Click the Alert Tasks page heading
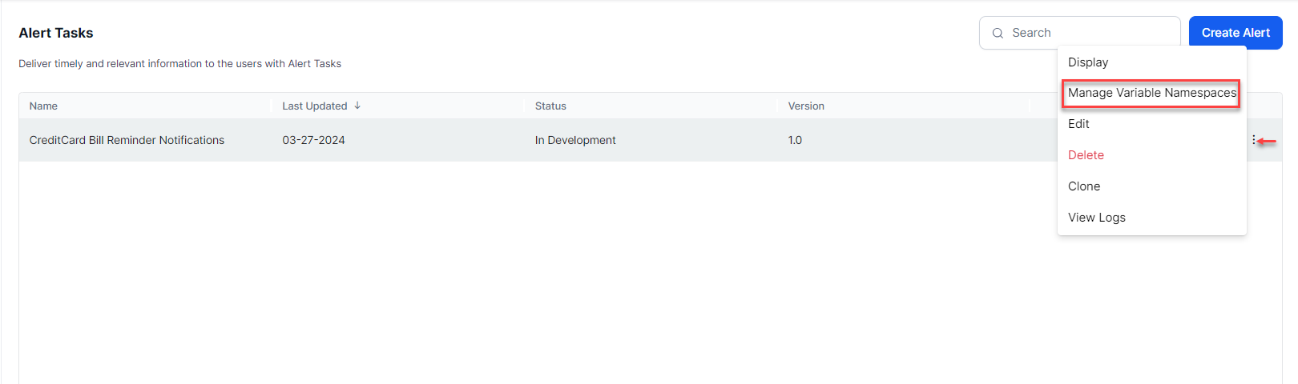1298x384 pixels. 56,33
